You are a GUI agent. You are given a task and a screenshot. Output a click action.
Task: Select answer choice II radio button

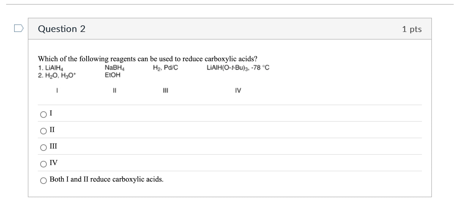43,131
